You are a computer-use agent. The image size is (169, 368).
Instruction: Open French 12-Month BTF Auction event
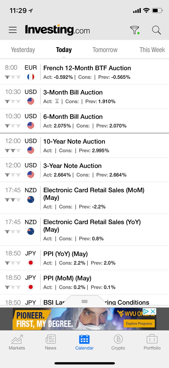coord(87,68)
